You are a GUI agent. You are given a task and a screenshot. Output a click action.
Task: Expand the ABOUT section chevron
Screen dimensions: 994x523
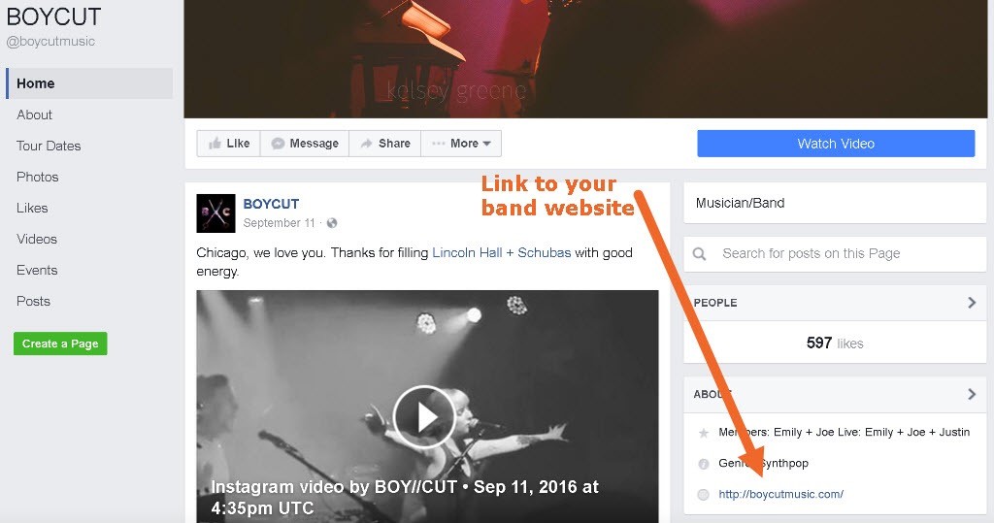coord(972,394)
